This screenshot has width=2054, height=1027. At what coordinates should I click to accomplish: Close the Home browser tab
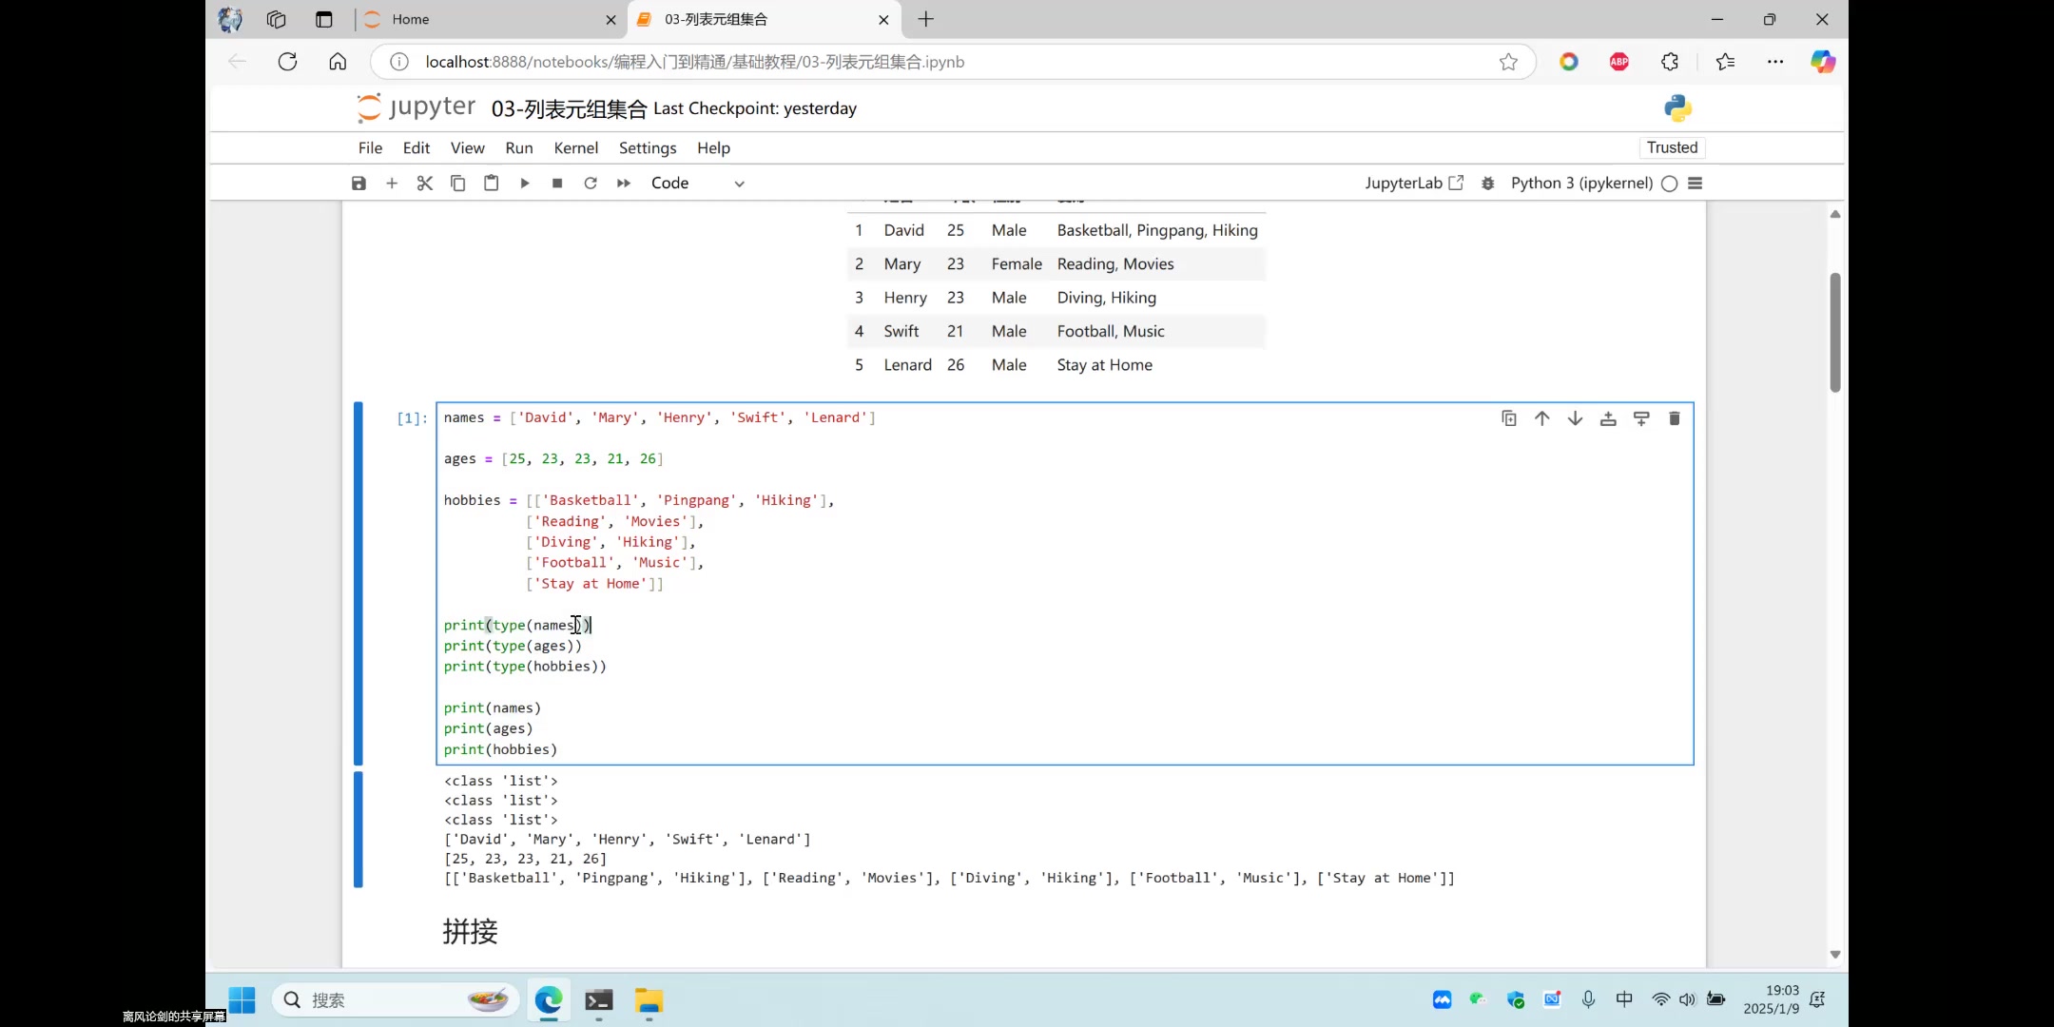(x=610, y=19)
